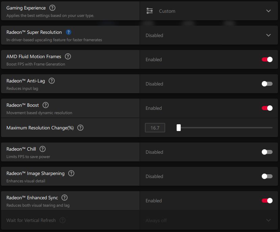This screenshot has height=232, width=280.
Task: Enable the Radeon Chill toggle
Action: pyautogui.click(x=267, y=152)
